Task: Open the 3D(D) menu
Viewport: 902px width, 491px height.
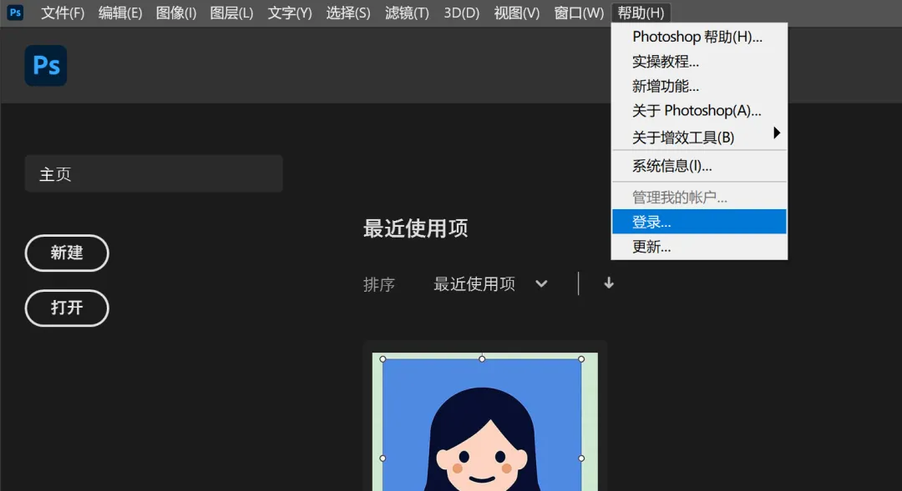Action: pos(461,13)
